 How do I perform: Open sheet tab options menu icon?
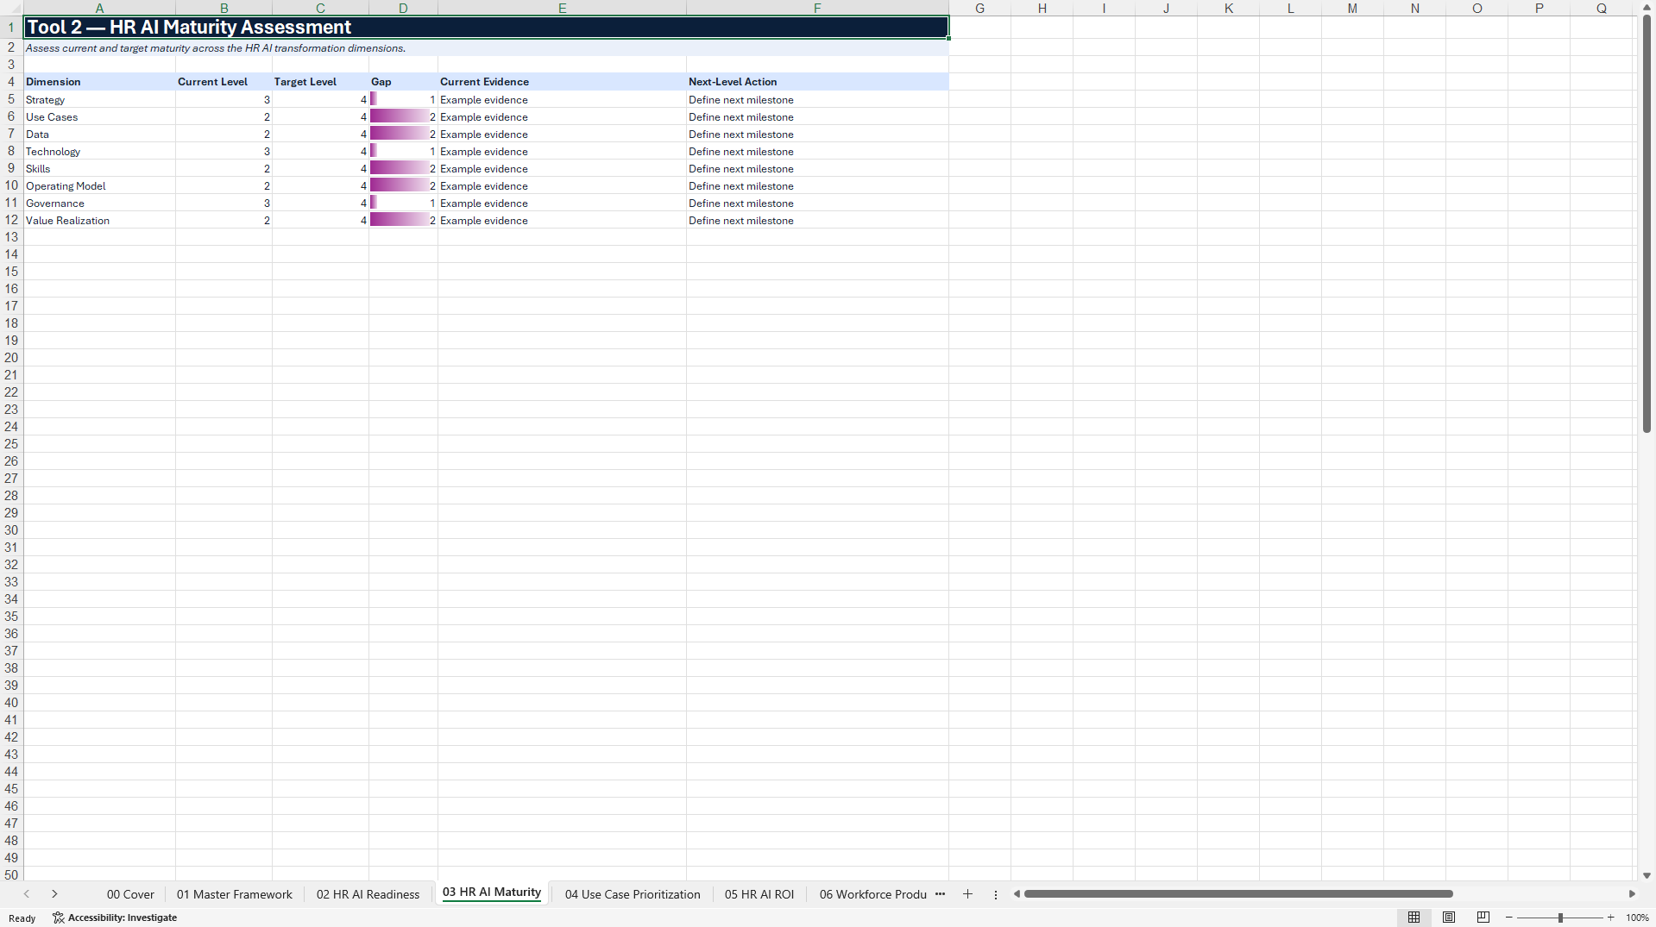[996, 894]
